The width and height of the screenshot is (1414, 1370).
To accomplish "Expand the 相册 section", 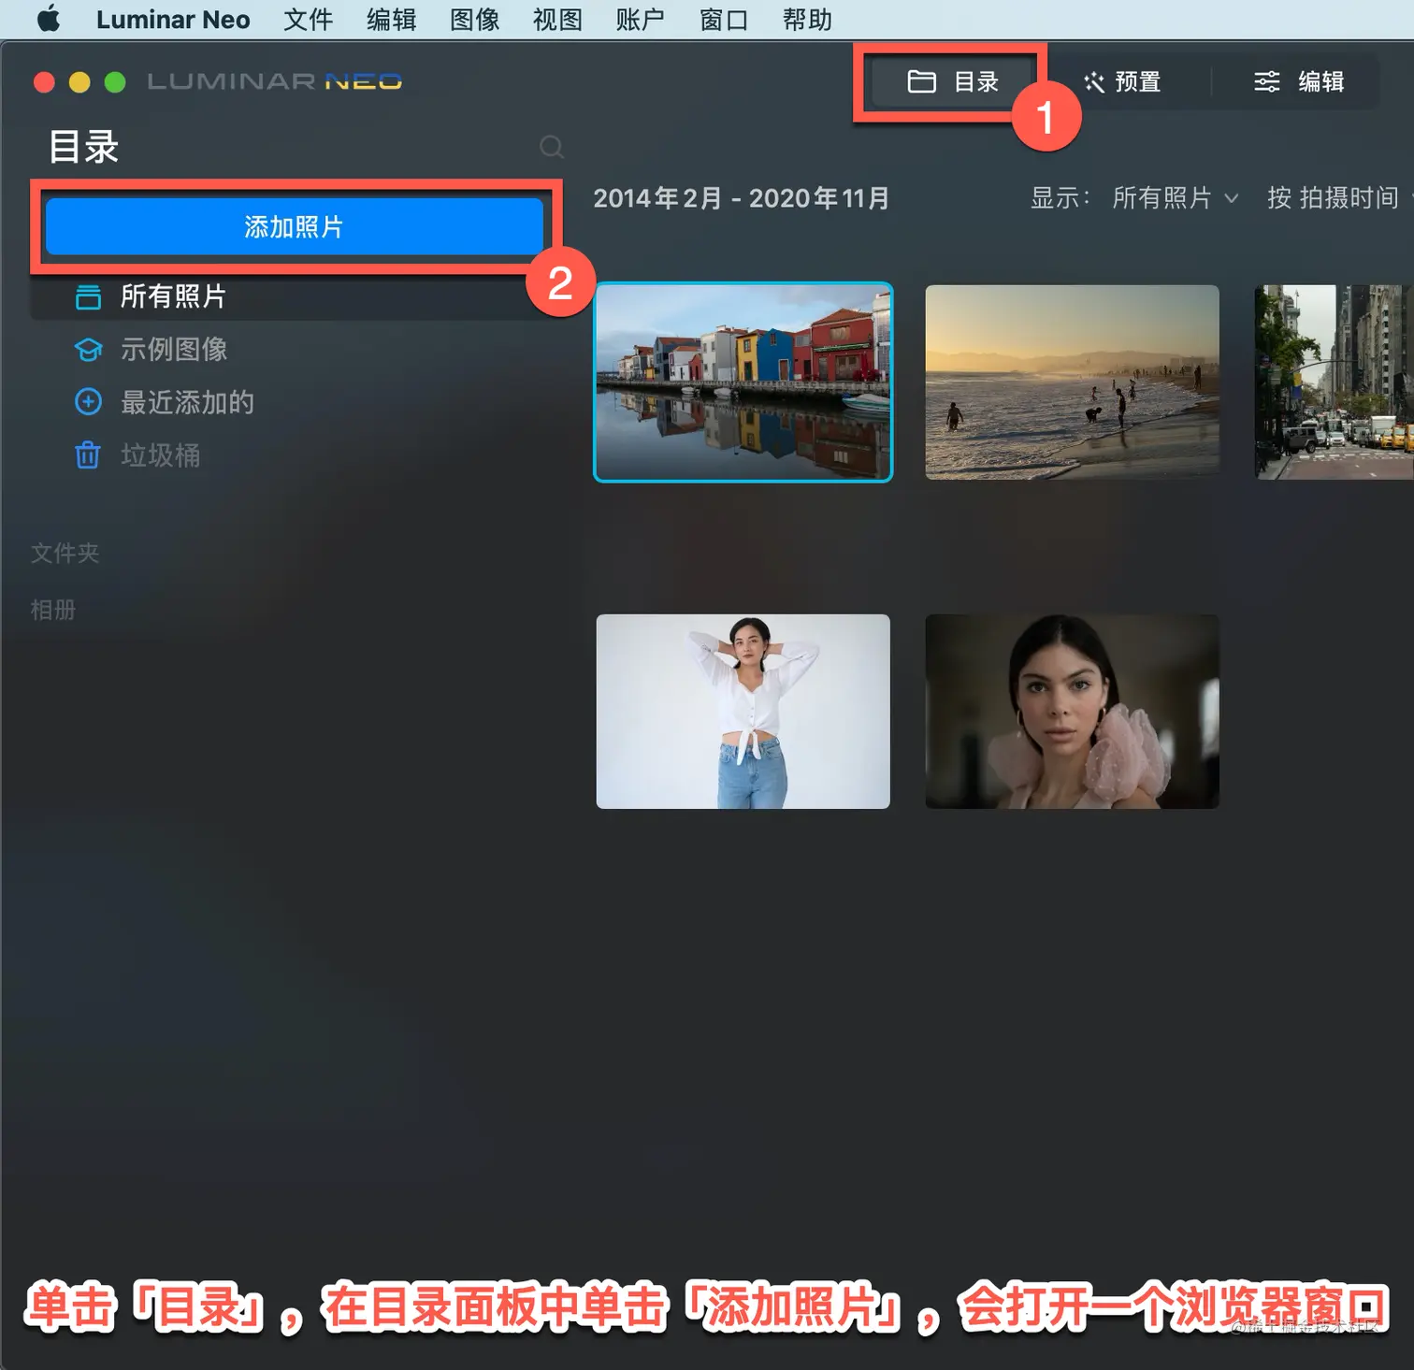I will coord(53,610).
